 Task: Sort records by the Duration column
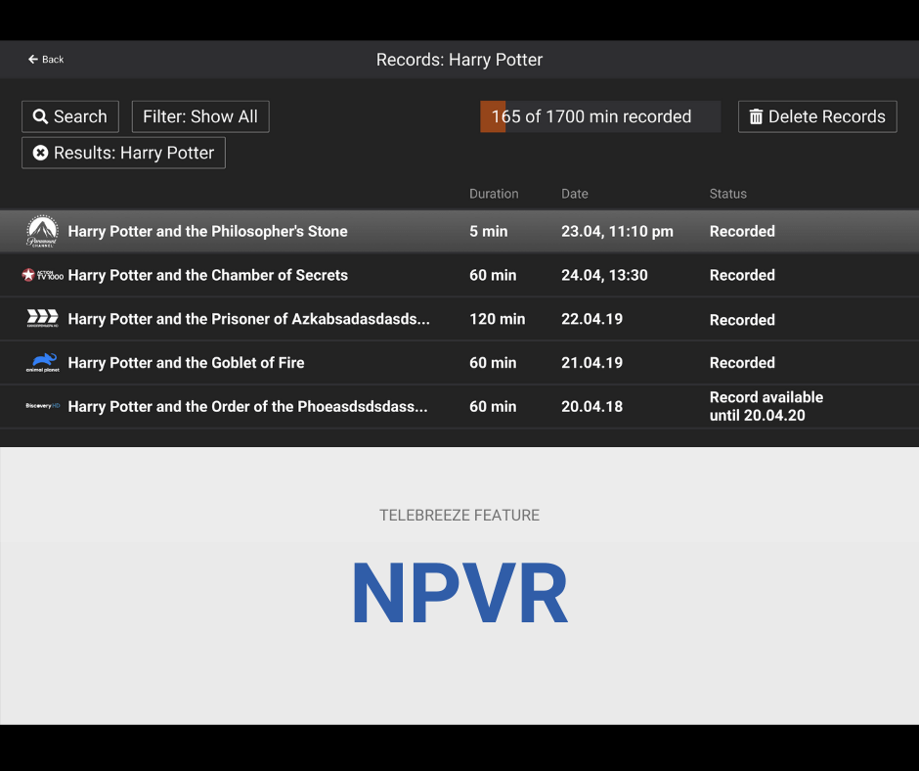coord(494,194)
